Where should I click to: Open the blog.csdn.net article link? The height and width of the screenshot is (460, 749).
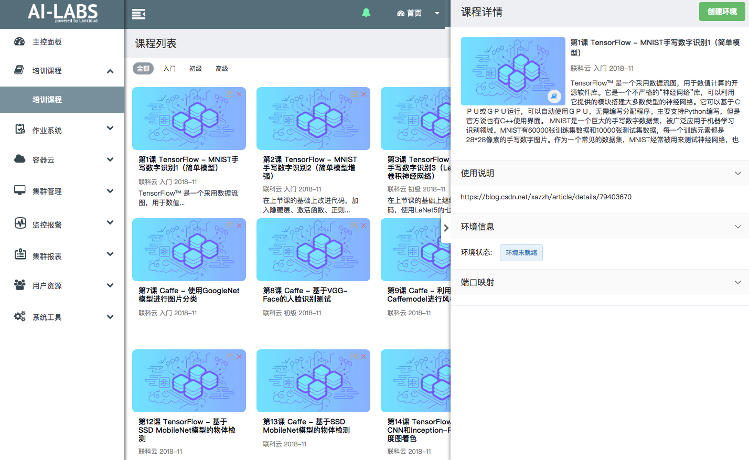click(545, 197)
